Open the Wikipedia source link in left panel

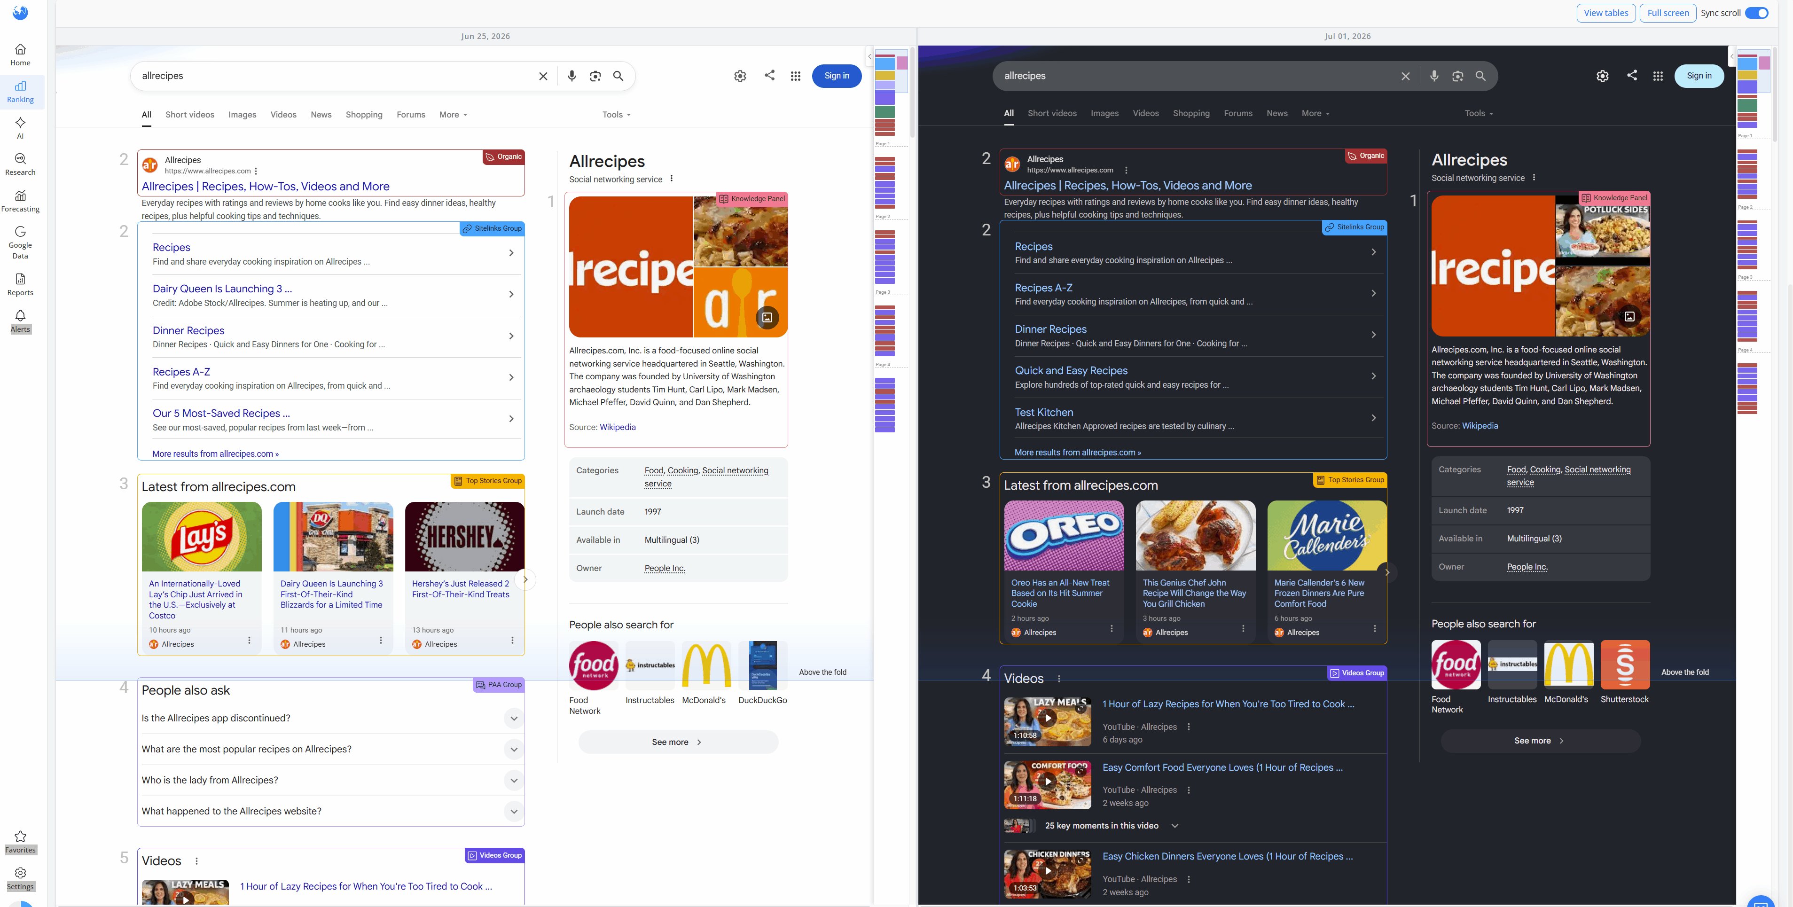[618, 427]
